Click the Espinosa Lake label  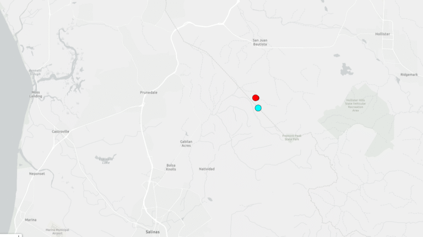pyautogui.click(x=106, y=161)
